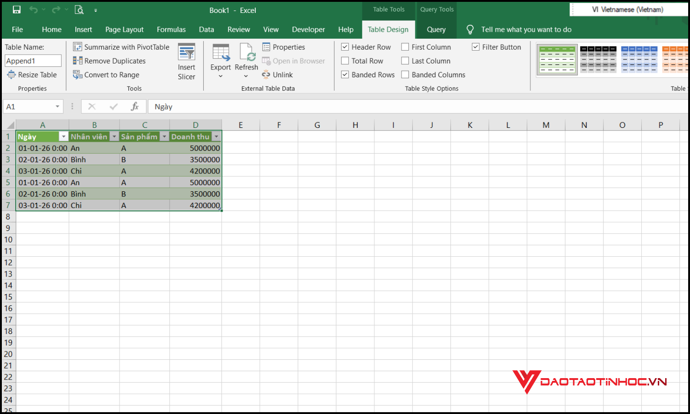Expand the Name Box dropdown

pyautogui.click(x=58, y=106)
